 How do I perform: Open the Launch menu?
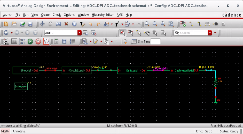tap(7, 15)
